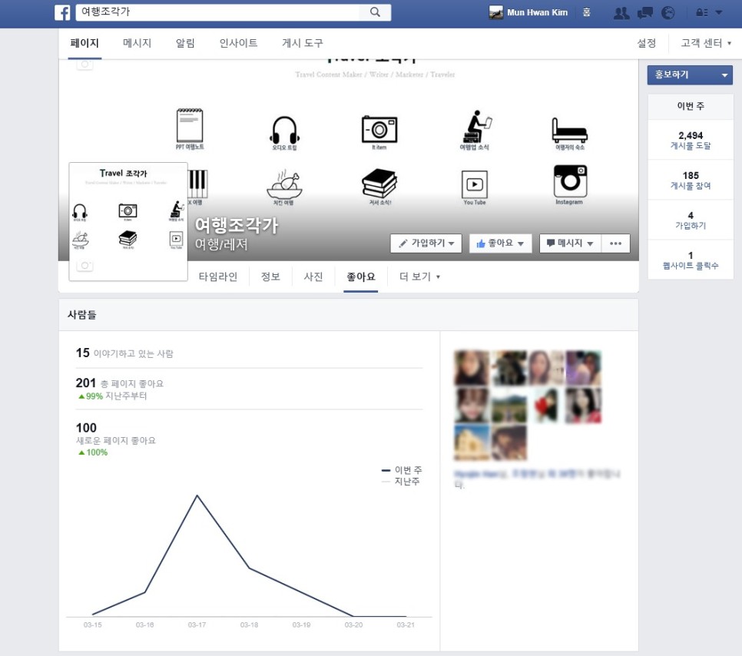Switch to the 인사이트 tab
The image size is (742, 656).
click(x=238, y=43)
